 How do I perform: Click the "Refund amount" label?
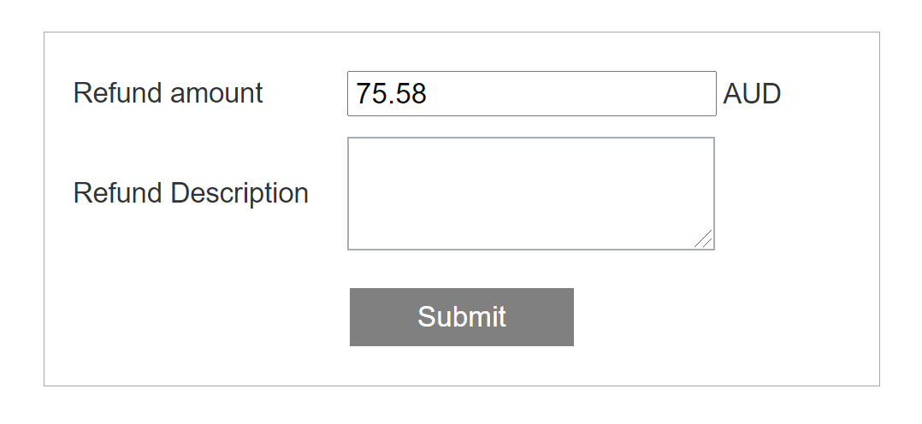click(168, 93)
